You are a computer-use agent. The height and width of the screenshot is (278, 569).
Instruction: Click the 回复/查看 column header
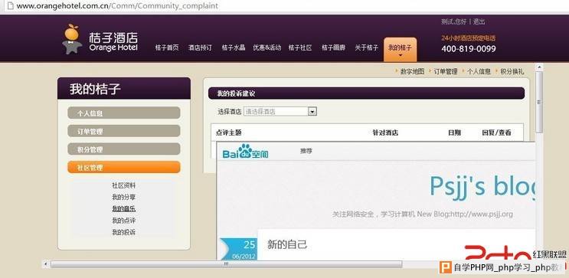coord(496,132)
